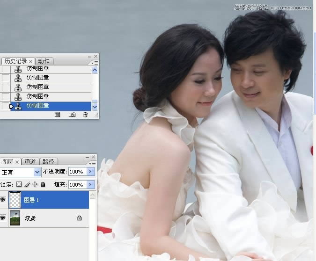Hide the 图层 1 layer visibility eye
The image size is (316, 261).
coord(3,200)
